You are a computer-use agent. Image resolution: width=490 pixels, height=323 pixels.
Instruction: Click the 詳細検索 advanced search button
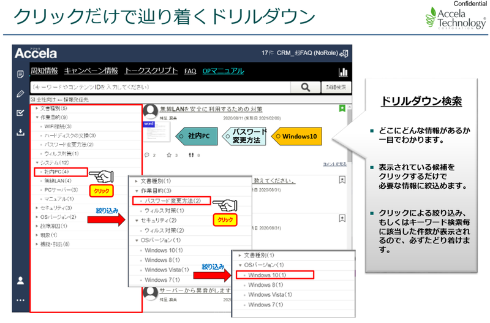point(336,87)
